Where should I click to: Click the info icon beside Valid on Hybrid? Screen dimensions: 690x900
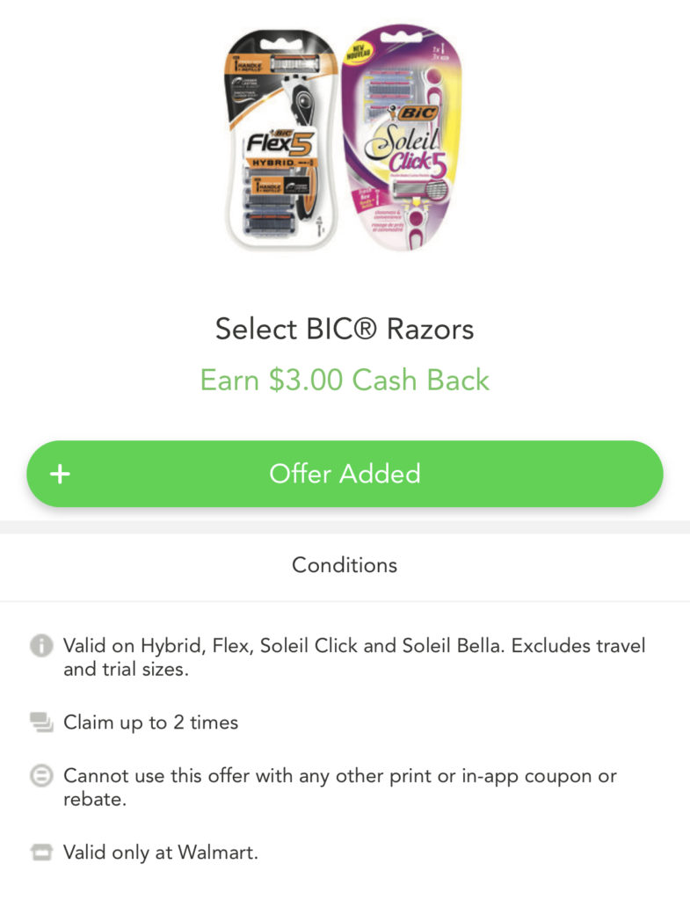[x=41, y=646]
